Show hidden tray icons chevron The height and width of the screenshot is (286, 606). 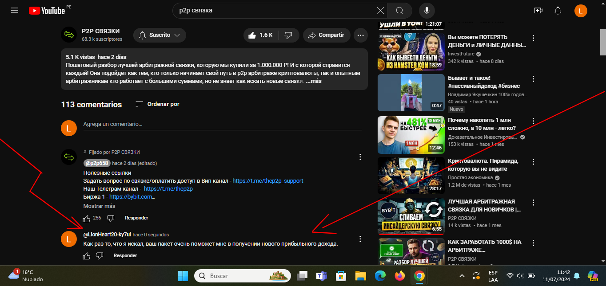[462, 276]
